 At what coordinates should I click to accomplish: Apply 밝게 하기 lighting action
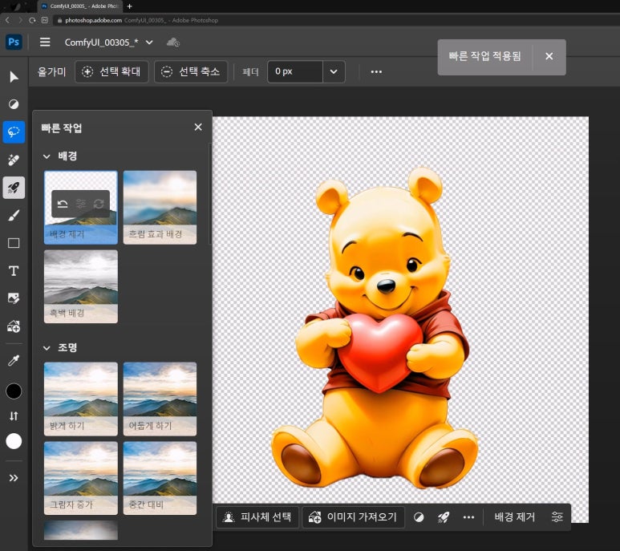tap(81, 399)
